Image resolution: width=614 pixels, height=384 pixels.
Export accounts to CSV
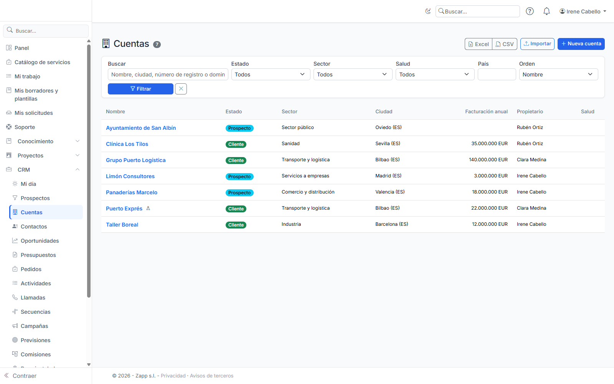click(505, 44)
